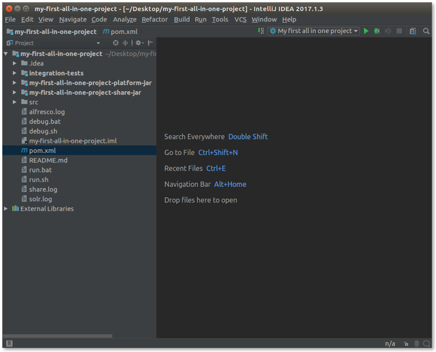Select README.md in the project tree
Viewport: 436px width, 352px height.
48,160
